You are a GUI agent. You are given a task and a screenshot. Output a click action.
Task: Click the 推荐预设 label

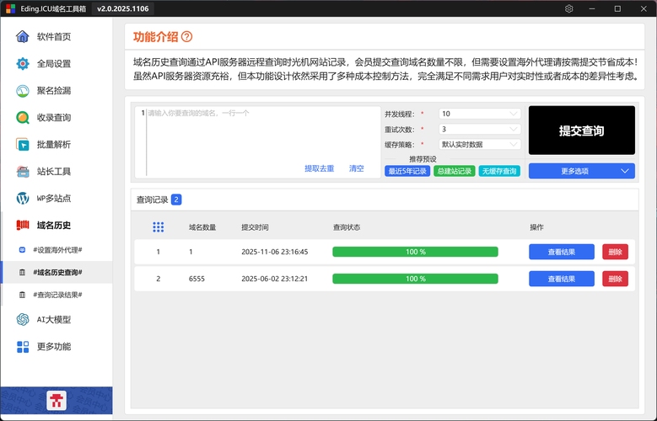point(423,159)
